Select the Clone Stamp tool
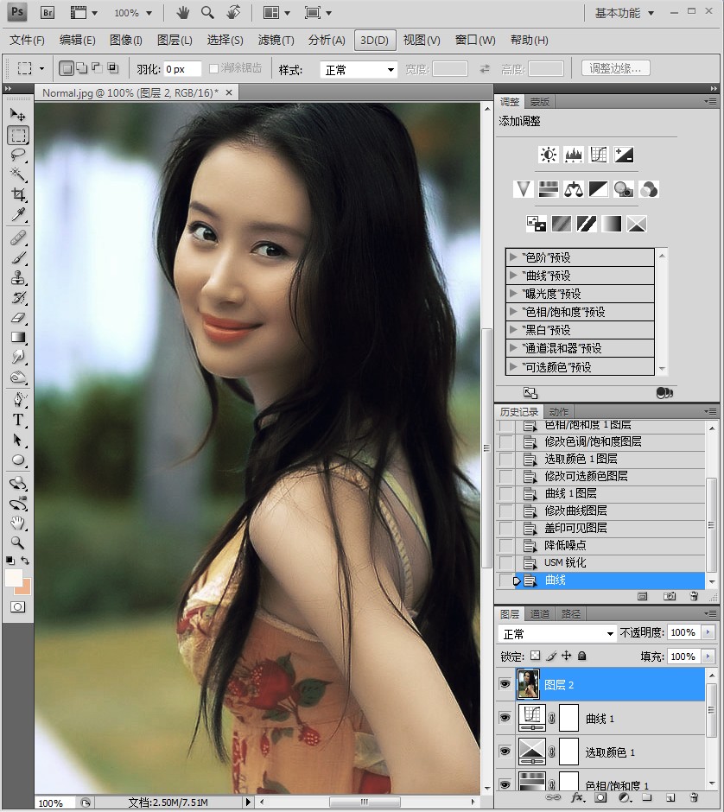The width and height of the screenshot is (724, 812). (x=18, y=277)
